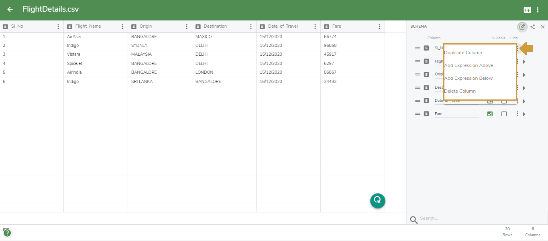Enable the Hide checkbox for Fare column
Image resolution: width=548 pixels, height=241 pixels.
pos(504,113)
